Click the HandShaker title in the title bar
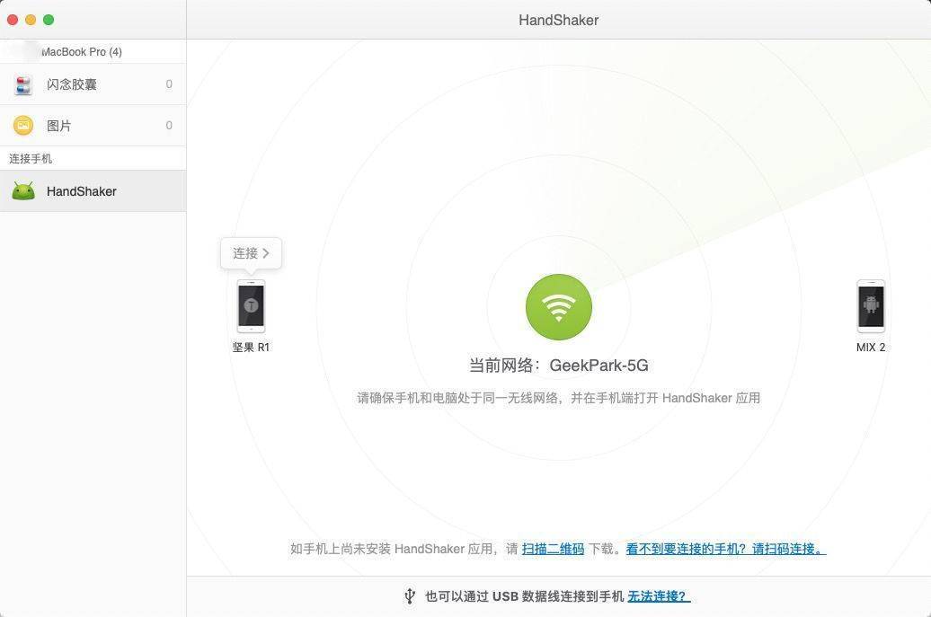The width and height of the screenshot is (931, 617). (558, 19)
